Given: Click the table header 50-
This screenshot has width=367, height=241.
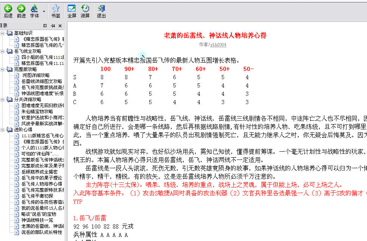Looking at the screenshot, I should [x=248, y=69].
